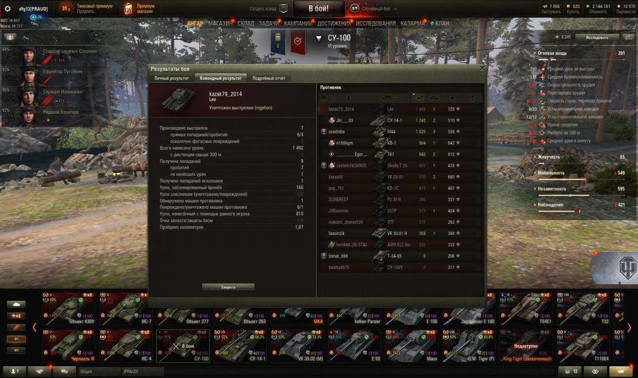Click the platoon creation icon

coord(283,9)
